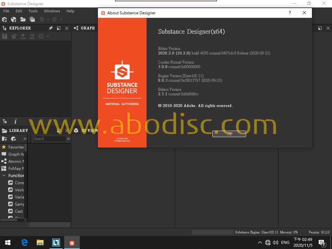332x249 pixels.
Task: Open the redo history dropdown arrow
Action: (61, 19)
